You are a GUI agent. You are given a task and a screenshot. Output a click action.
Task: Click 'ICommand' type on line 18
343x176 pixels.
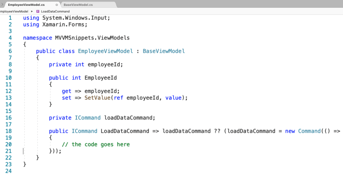[85, 131]
